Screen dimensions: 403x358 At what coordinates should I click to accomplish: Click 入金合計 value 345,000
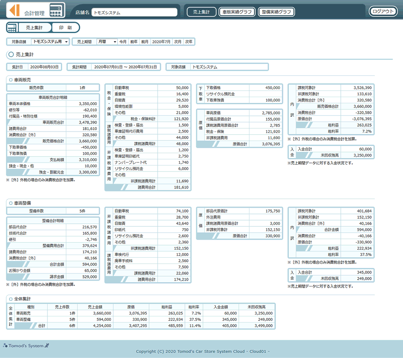(x=364, y=272)
